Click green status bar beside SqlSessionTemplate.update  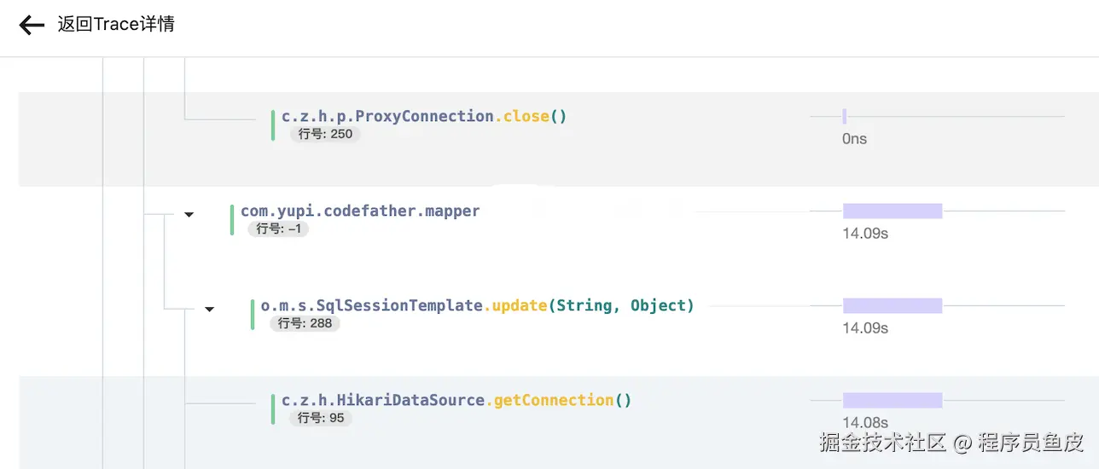253,314
